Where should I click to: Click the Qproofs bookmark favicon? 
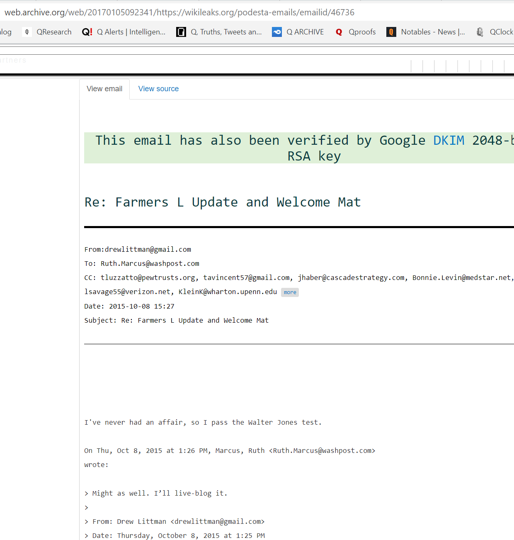339,32
